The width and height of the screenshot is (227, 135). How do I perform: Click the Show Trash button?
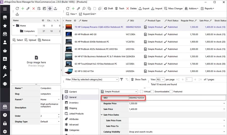138,80
